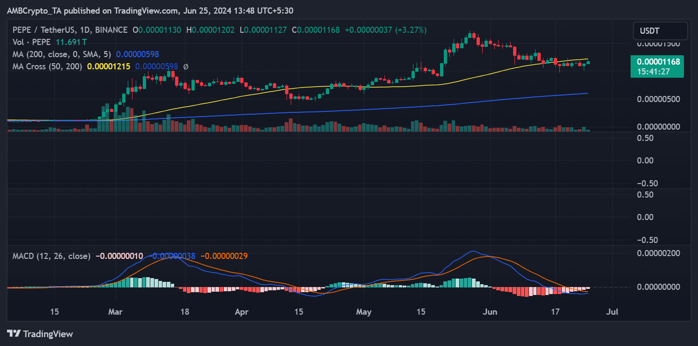Click the TradingView logo
This screenshot has width=698, height=346.
point(40,334)
